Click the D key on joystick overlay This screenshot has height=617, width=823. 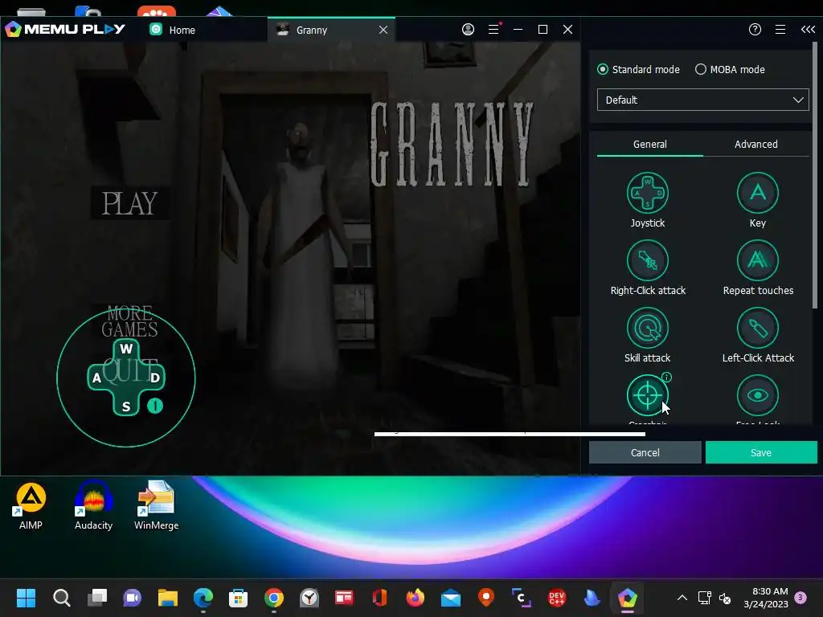coord(155,378)
